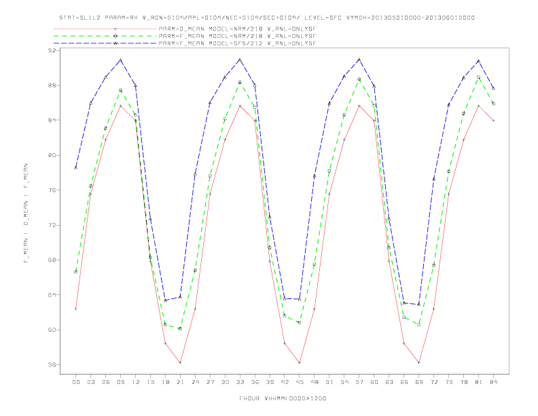Click green NAM peak marker at hour 57
This screenshot has height=416, width=538.
pos(359,79)
